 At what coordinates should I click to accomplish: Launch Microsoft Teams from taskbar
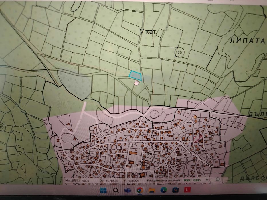click(x=128, y=190)
